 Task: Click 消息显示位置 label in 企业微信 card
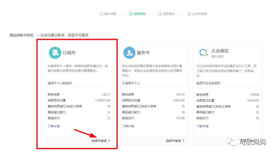tap(205, 101)
